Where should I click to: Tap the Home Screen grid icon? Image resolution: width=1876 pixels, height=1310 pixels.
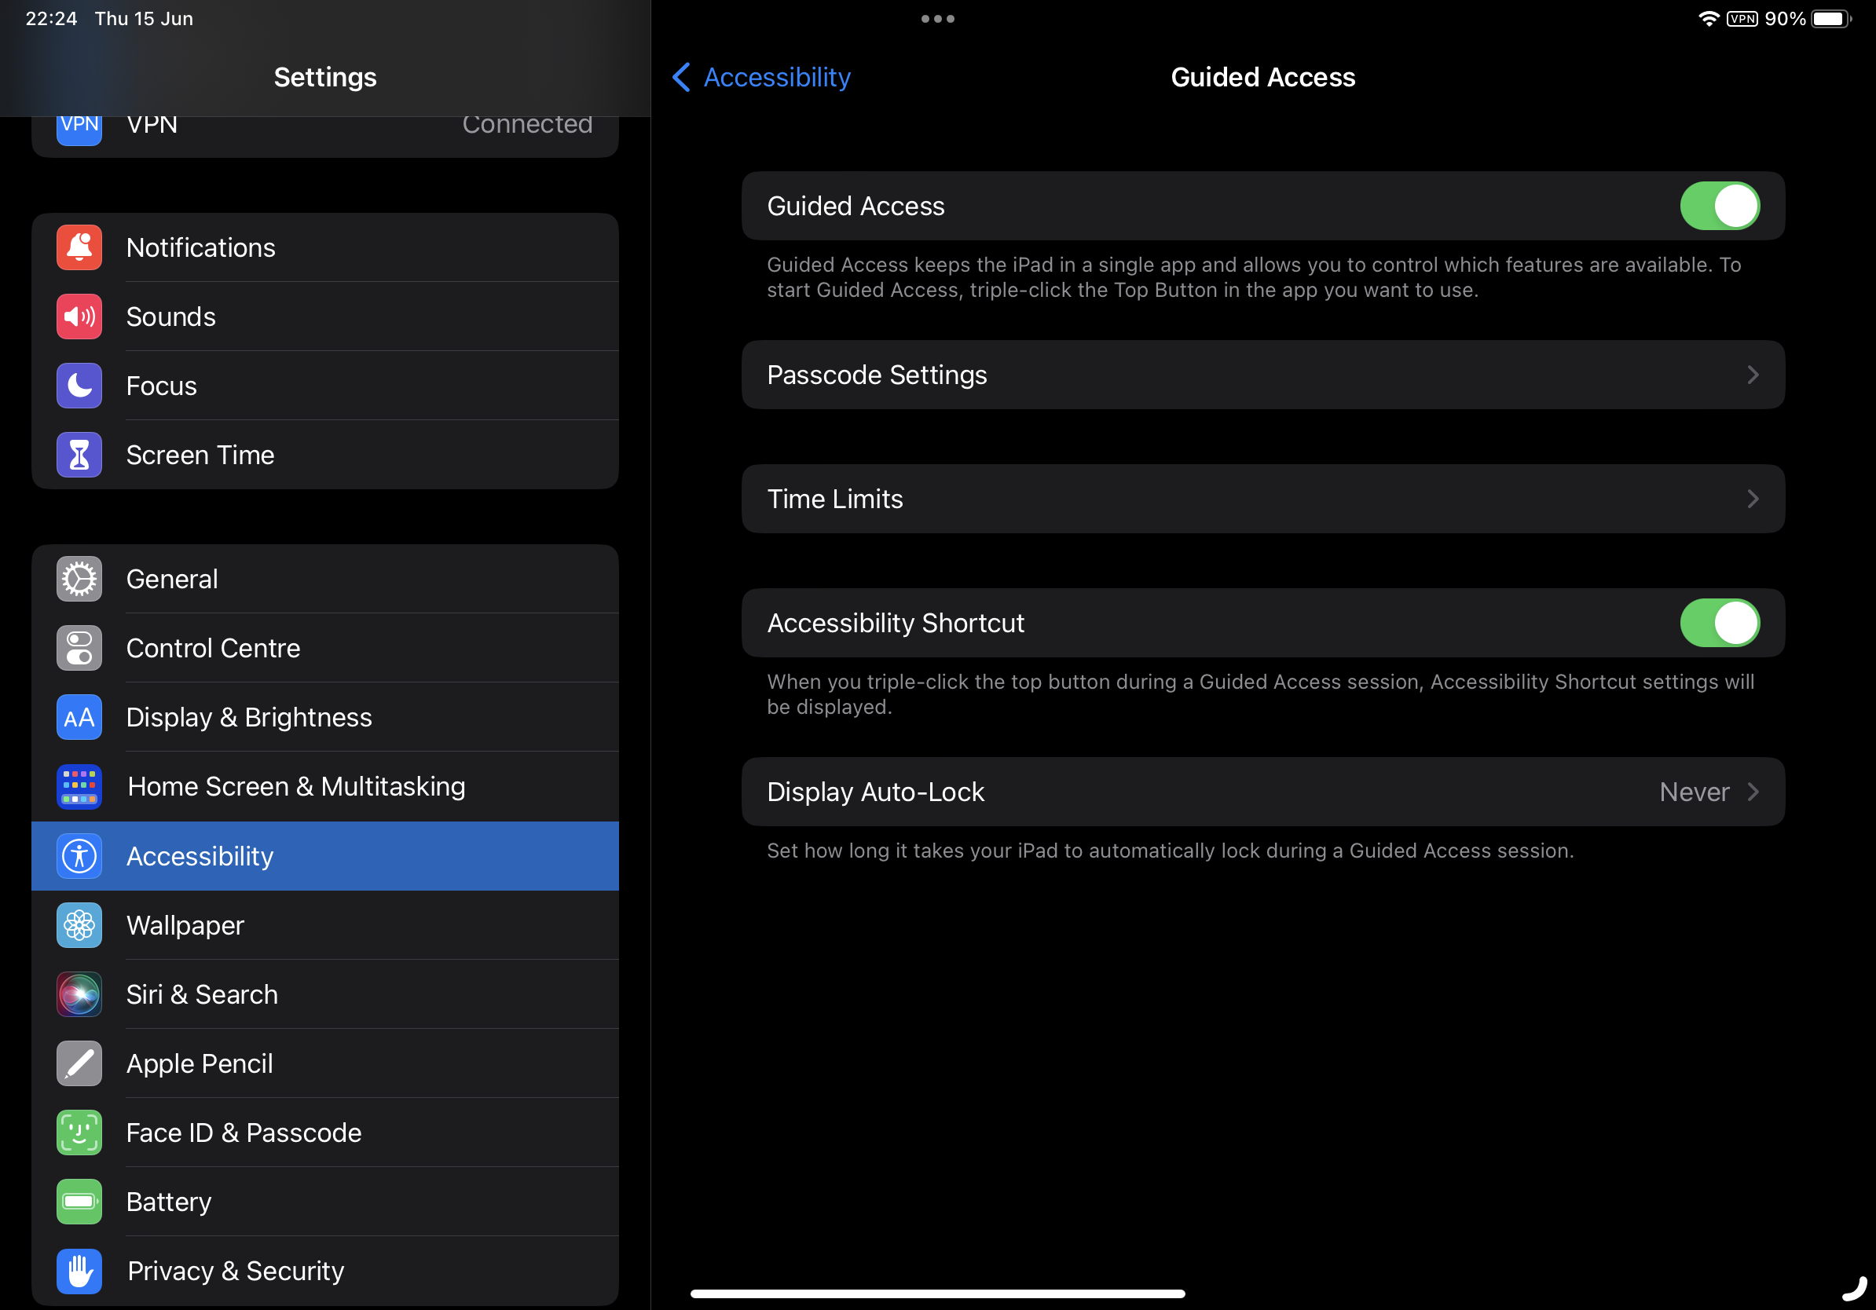79,786
